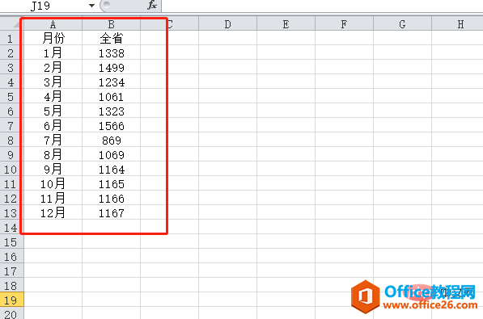The image size is (483, 319).
Task: Select the cell with value 1167
Action: 111,213
